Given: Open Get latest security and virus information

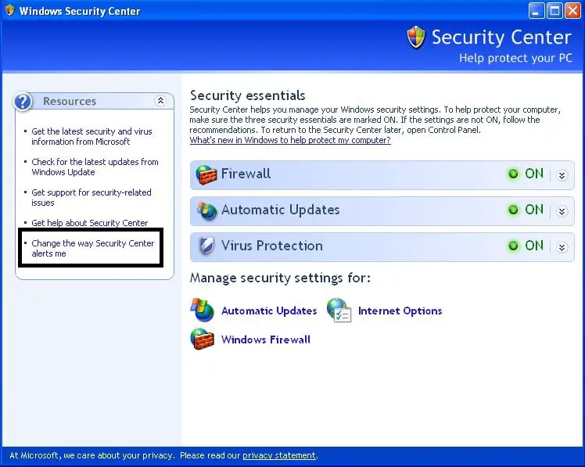Looking at the screenshot, I should [92, 137].
